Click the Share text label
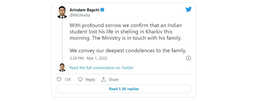Image resolution: width=254 pixels, height=103 pixels. click(x=114, y=80)
